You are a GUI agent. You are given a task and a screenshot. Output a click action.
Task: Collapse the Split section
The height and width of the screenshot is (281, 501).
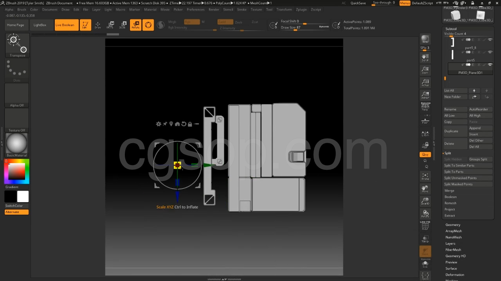click(448, 153)
